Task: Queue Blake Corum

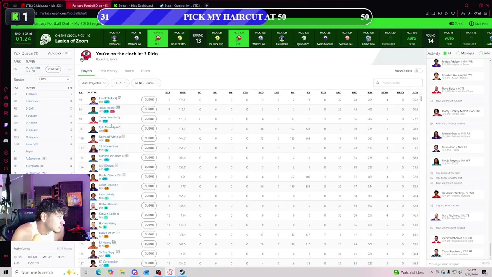Action: point(149,234)
